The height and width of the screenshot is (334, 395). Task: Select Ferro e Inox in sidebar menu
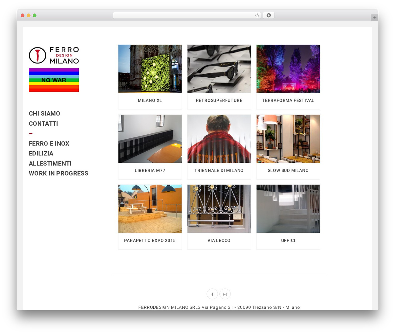(49, 144)
